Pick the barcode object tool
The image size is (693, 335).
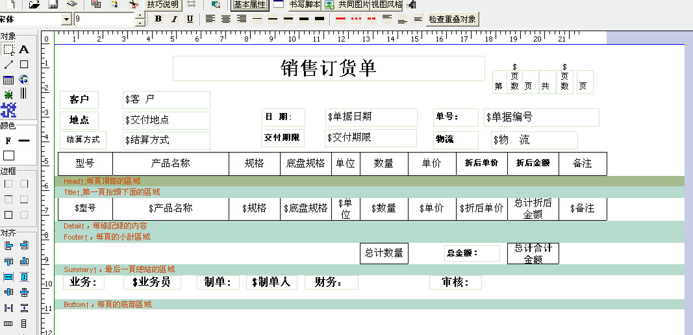click(x=24, y=93)
